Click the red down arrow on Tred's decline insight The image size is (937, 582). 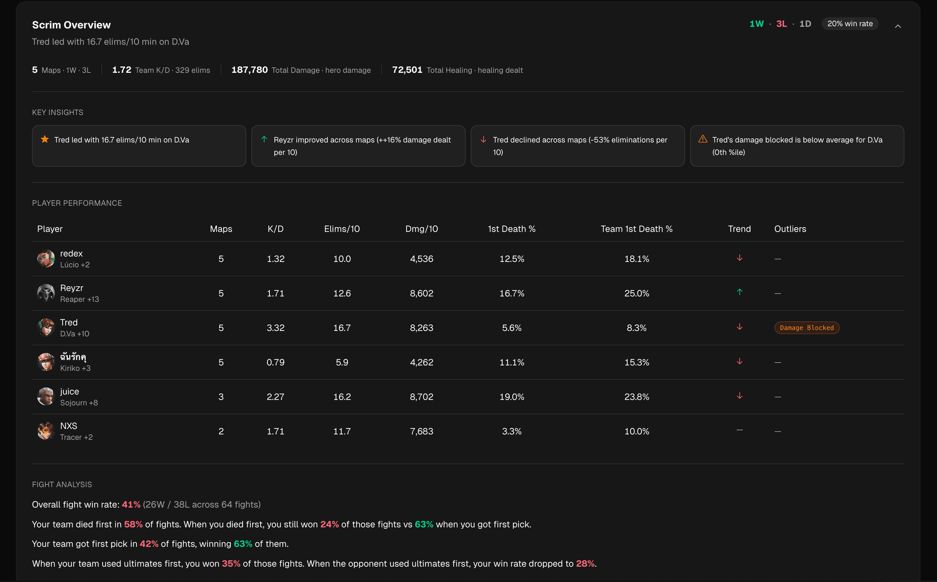(x=483, y=139)
